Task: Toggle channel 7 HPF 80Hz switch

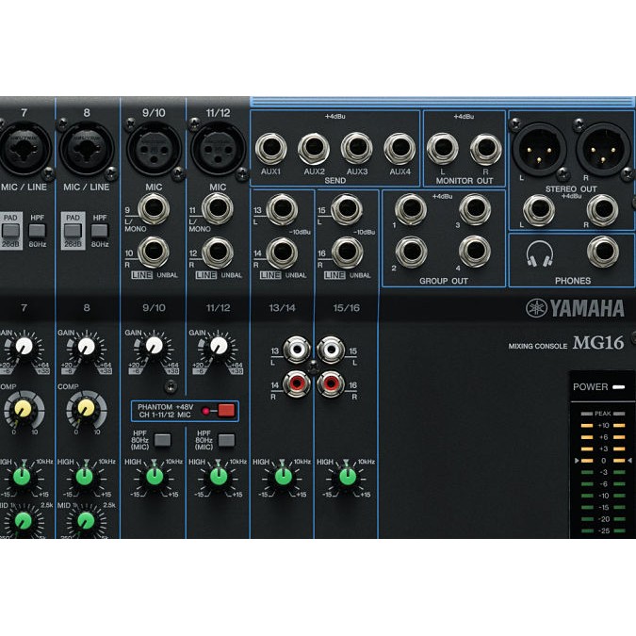Action: pyautogui.click(x=38, y=231)
